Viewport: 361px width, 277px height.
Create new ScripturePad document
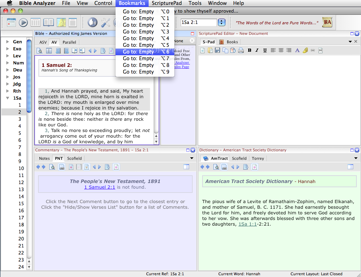pos(203,50)
